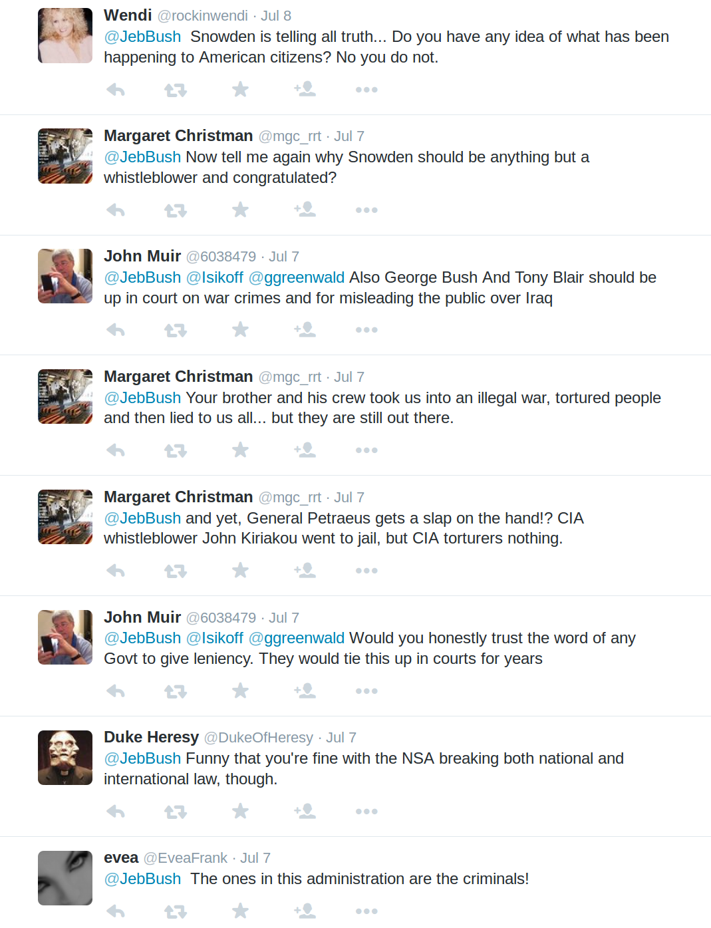Show more actions for John Muir's leniency tweet
The image size is (711, 928).
[366, 691]
